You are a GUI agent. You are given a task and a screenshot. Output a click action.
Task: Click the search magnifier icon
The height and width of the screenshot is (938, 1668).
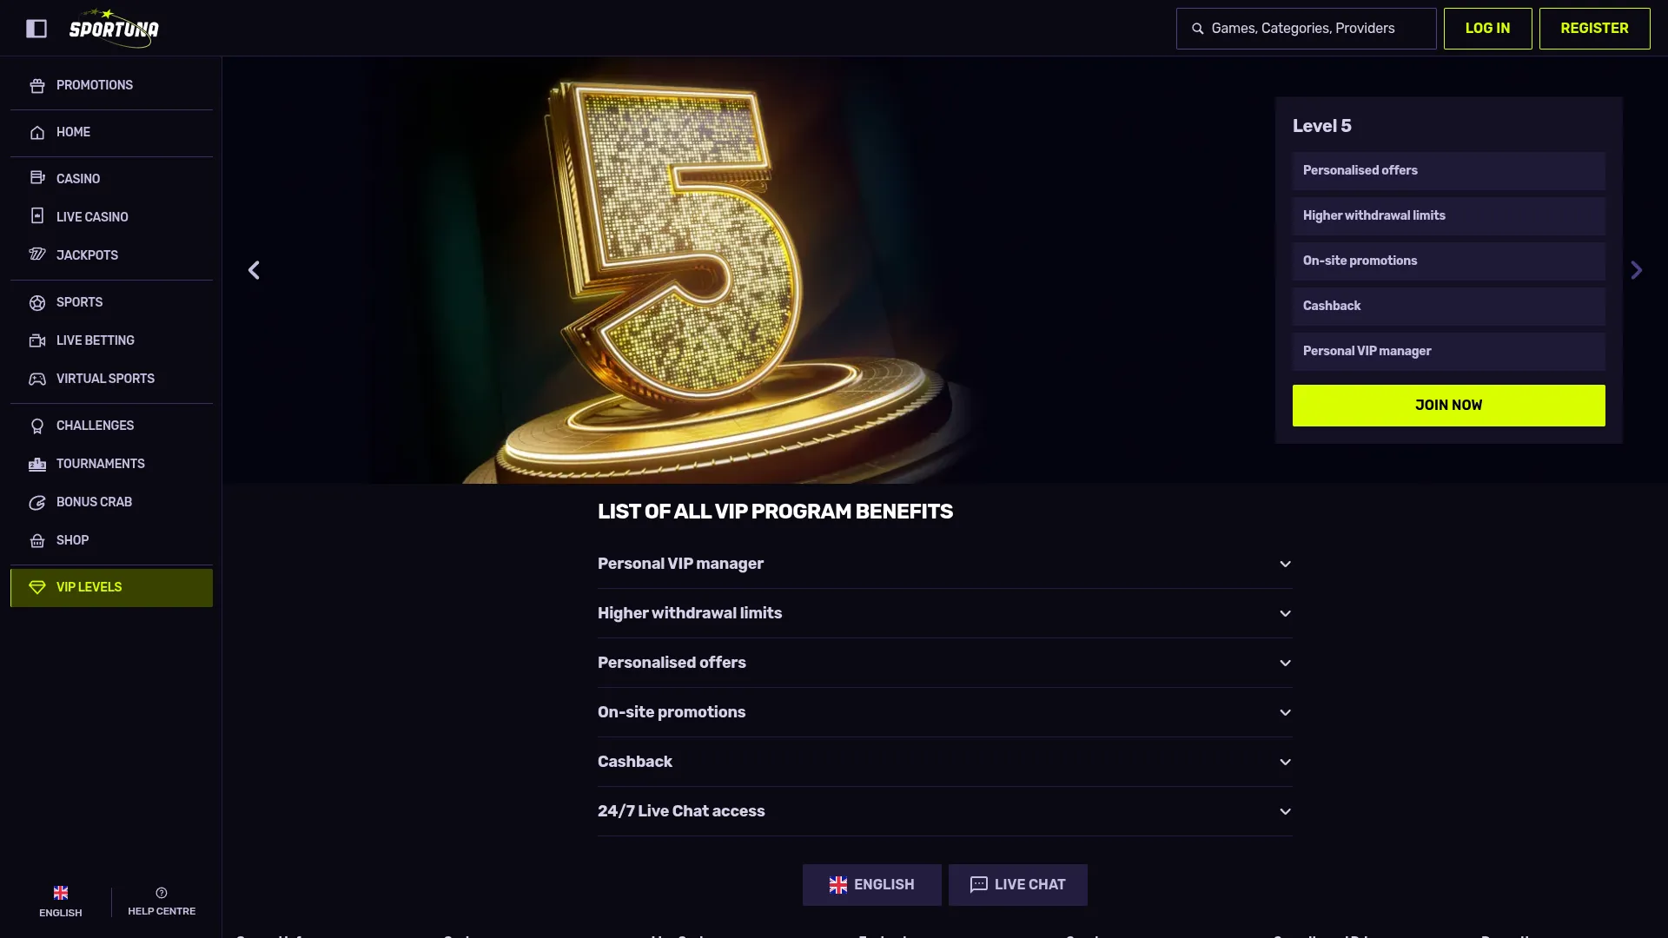(x=1197, y=29)
